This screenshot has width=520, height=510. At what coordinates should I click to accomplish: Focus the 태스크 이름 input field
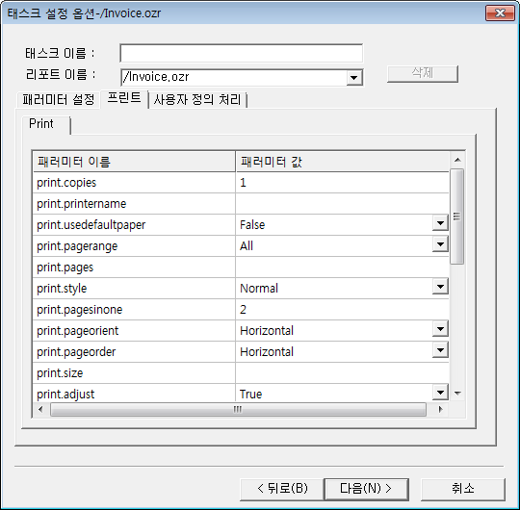242,53
